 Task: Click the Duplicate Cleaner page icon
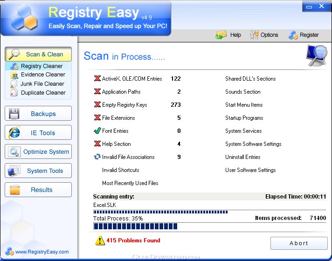pyautogui.click(x=14, y=93)
